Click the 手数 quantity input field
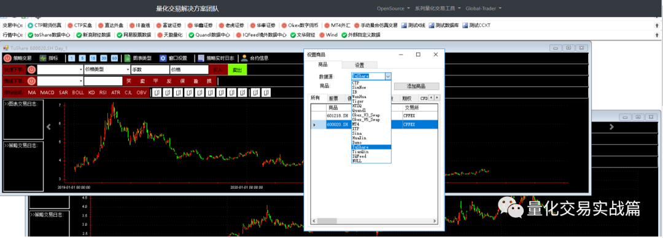The width and height of the screenshot is (663, 238). pos(150,70)
